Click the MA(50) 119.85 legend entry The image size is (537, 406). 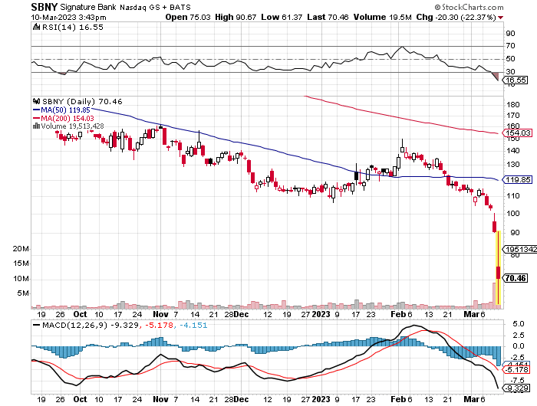[x=61, y=110]
